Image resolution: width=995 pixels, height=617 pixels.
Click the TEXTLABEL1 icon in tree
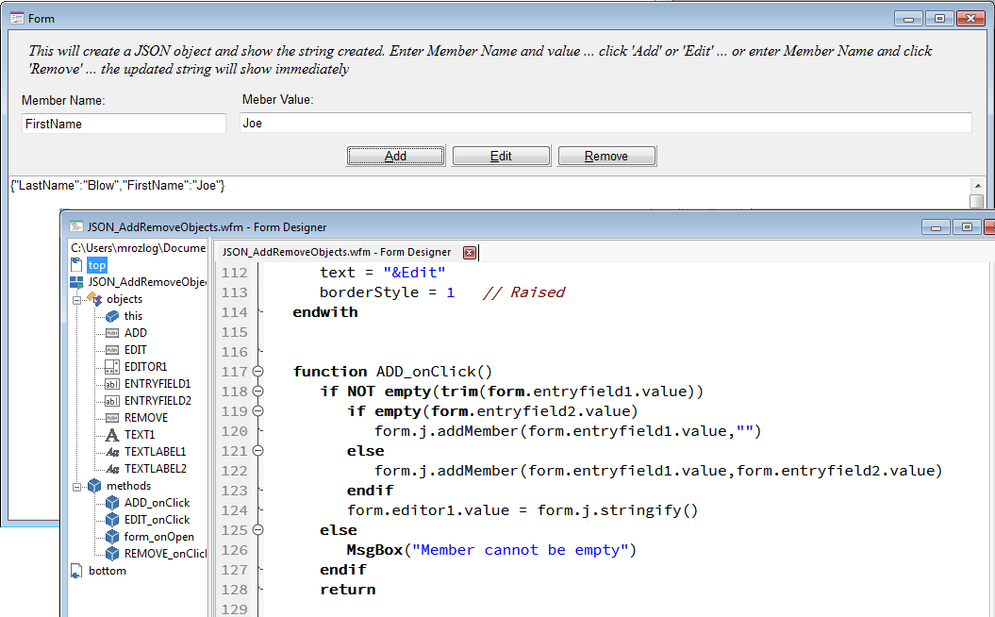(x=112, y=452)
